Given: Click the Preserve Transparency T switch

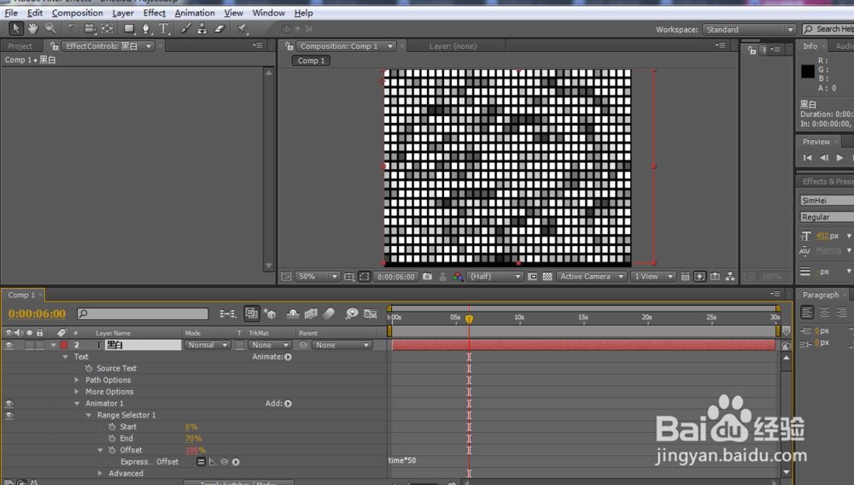Looking at the screenshot, I should click(239, 345).
